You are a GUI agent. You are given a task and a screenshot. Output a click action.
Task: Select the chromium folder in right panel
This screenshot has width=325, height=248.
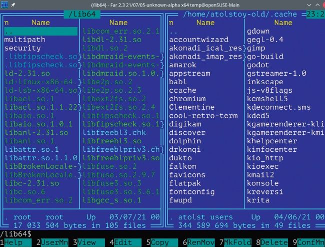187,99
